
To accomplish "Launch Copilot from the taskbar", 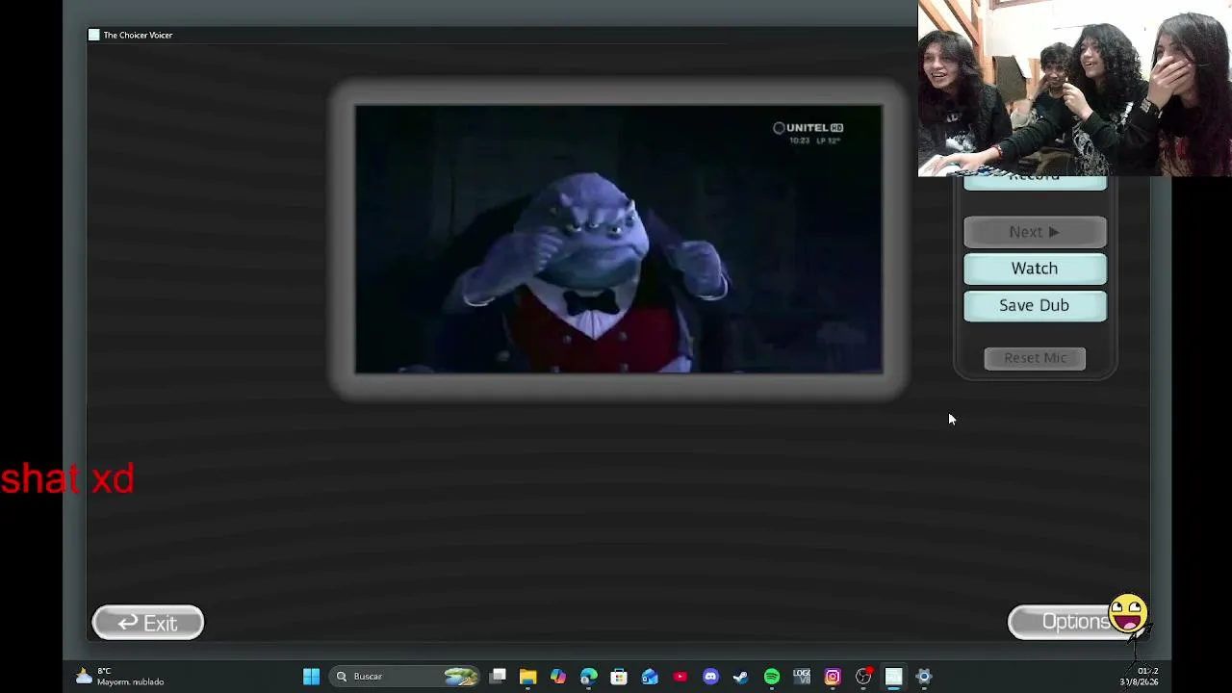I will [558, 677].
